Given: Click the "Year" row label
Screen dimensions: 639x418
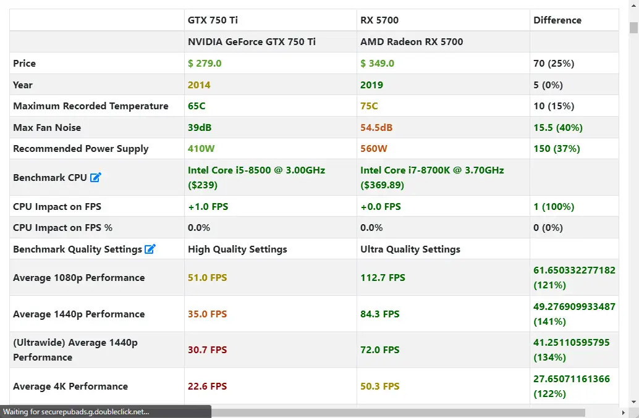Looking at the screenshot, I should click(x=23, y=85).
